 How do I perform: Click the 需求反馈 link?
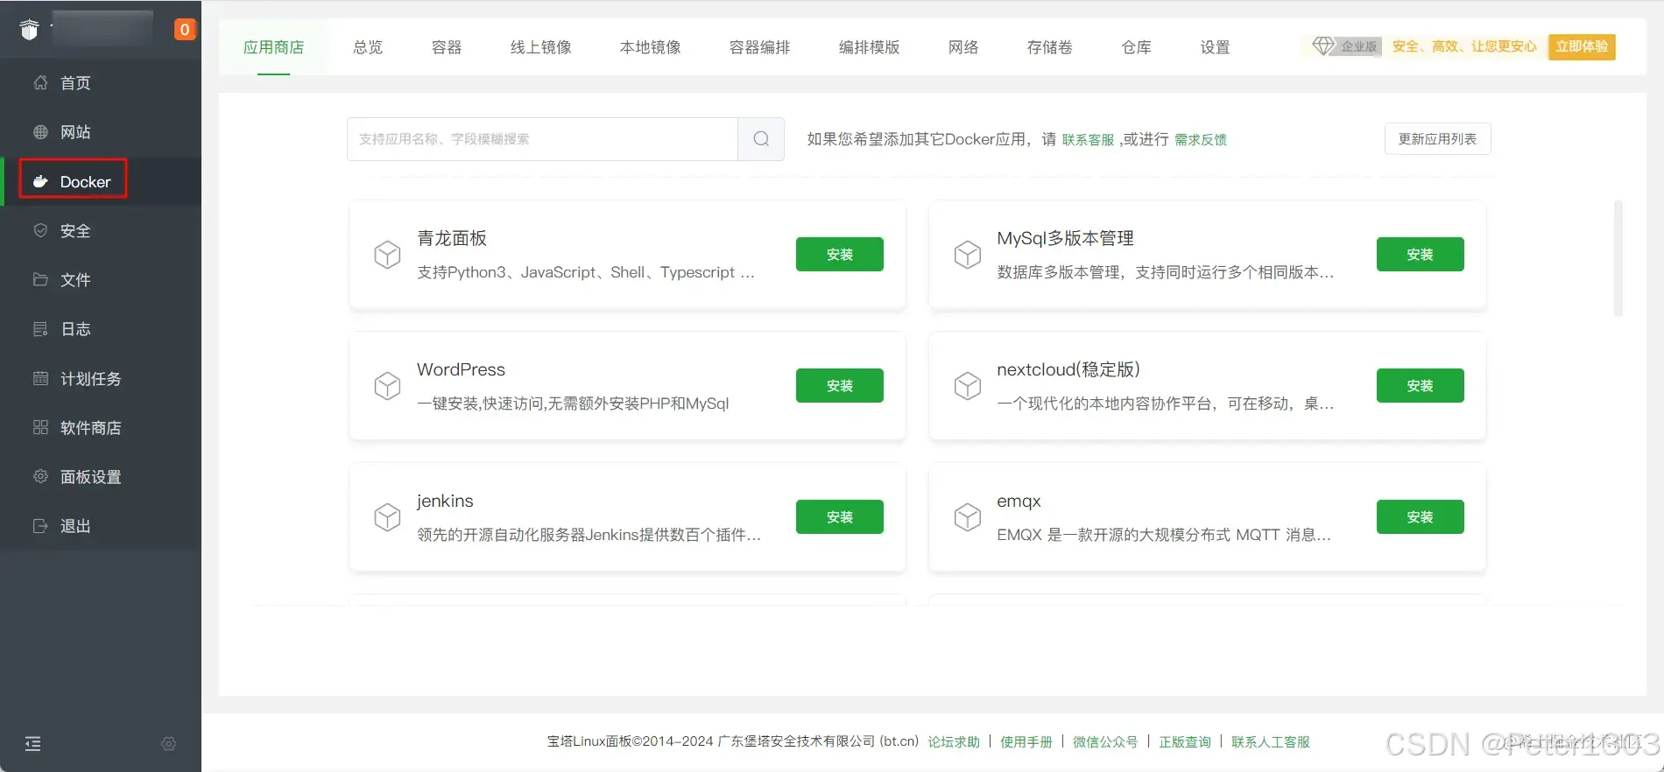[x=1201, y=140]
